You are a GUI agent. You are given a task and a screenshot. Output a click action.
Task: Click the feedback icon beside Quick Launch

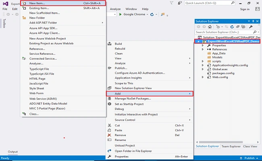(180, 3)
